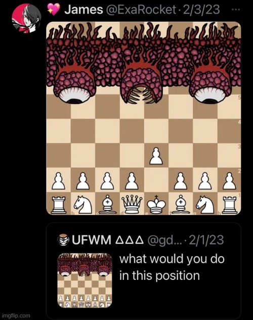Click the monster's left eyeball
The image size is (253, 320).
pyautogui.click(x=75, y=95)
